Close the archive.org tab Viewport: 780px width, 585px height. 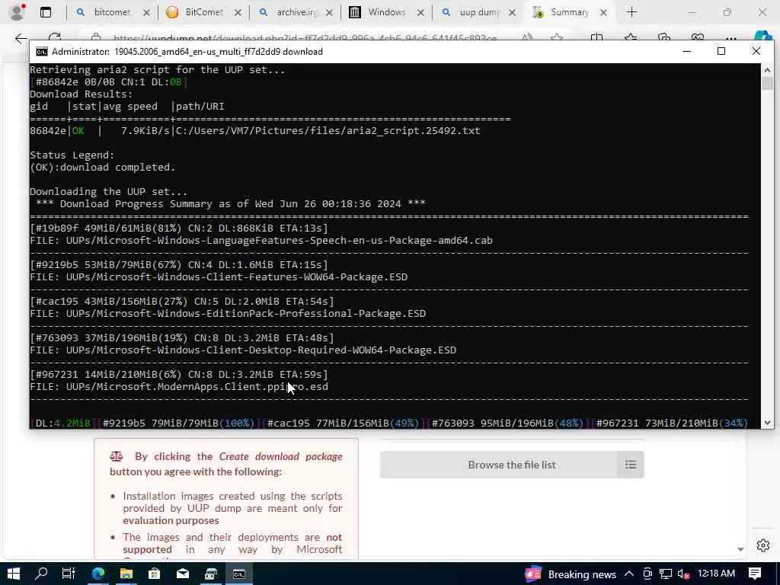click(x=329, y=13)
